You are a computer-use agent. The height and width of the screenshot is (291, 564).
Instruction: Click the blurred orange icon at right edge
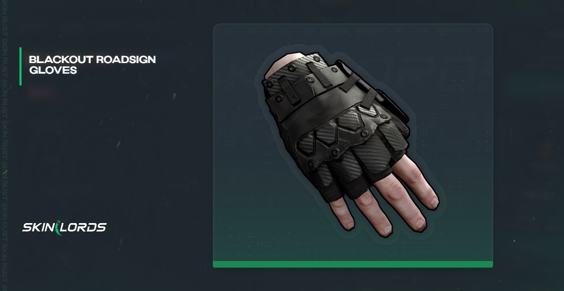coord(546,150)
